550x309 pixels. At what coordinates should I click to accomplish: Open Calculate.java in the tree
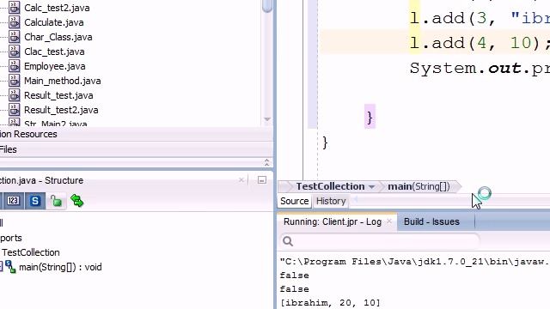coord(54,22)
